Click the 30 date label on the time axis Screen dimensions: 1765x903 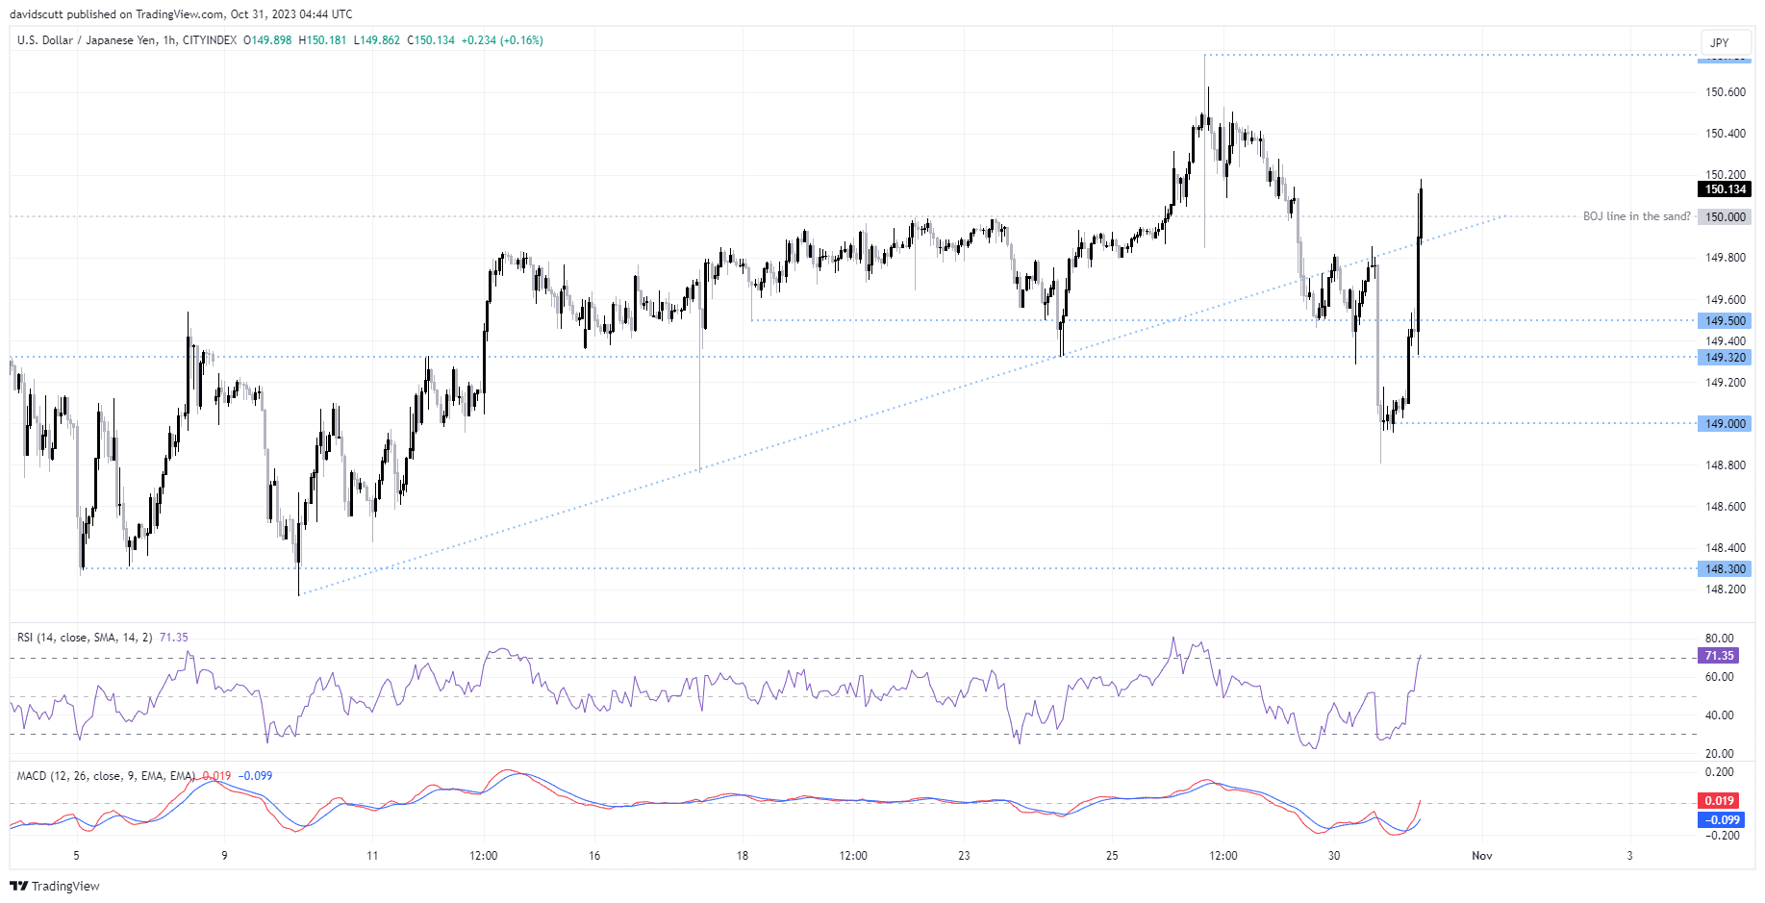point(1334,856)
